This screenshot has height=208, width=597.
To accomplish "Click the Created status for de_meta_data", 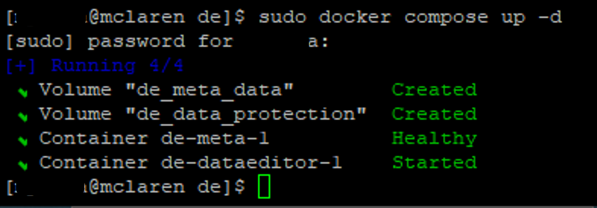I will [x=434, y=90].
